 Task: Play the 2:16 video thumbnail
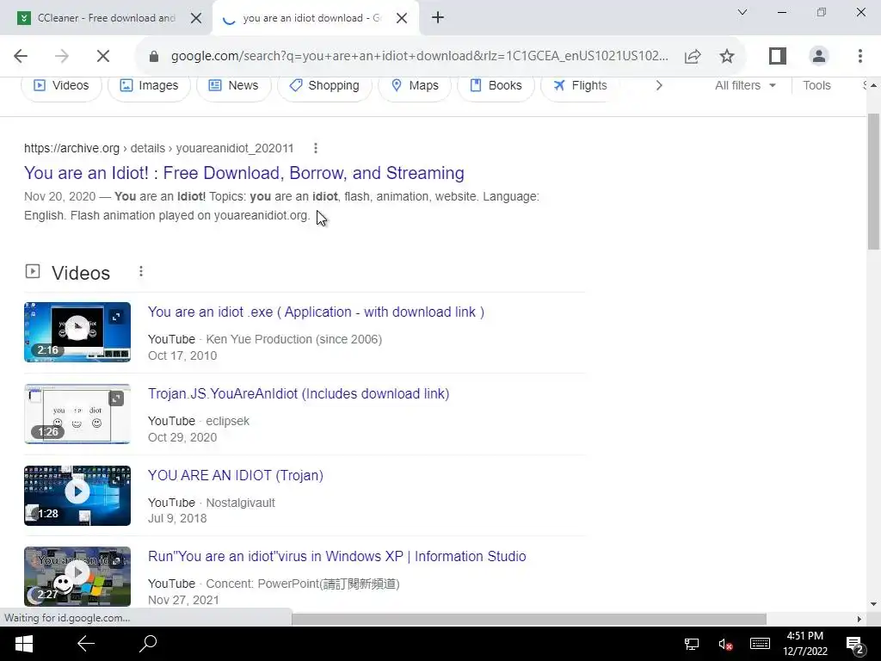77,331
